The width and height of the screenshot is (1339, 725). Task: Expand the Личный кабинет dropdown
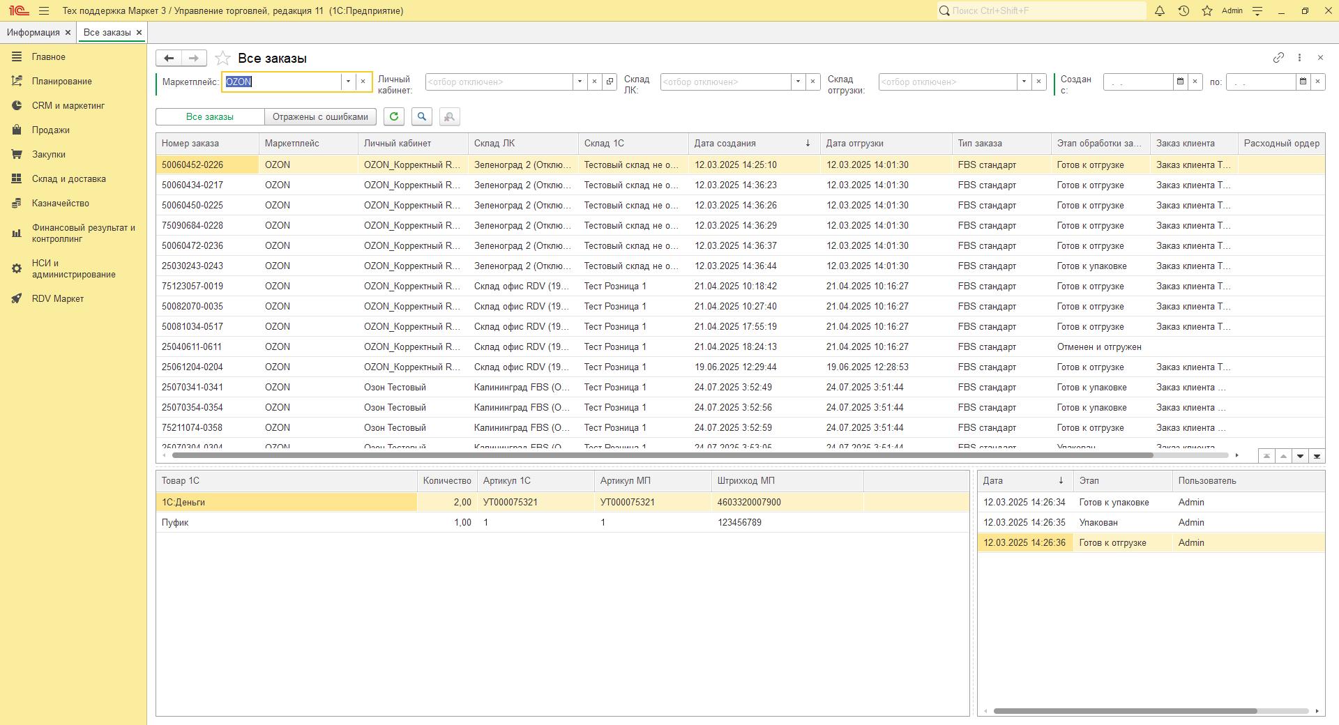(x=580, y=82)
